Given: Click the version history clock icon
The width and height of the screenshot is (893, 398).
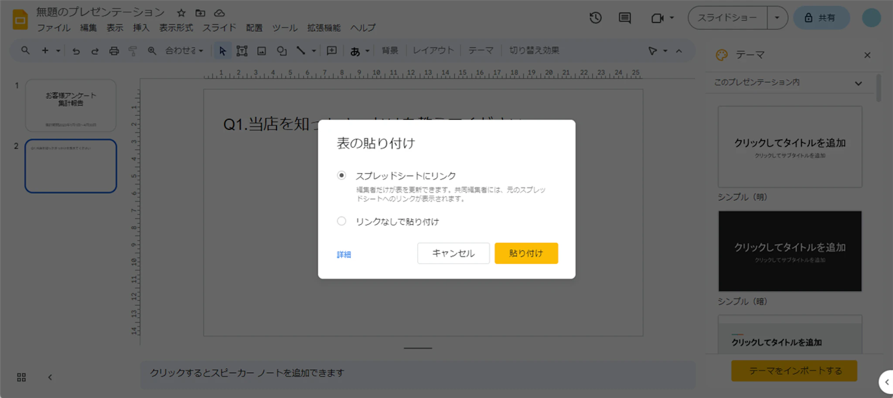Looking at the screenshot, I should click(595, 18).
